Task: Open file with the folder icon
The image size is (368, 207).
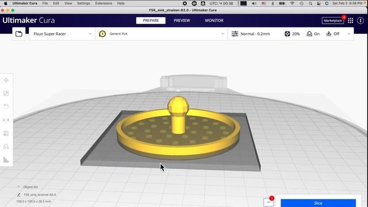Action: coord(19,34)
